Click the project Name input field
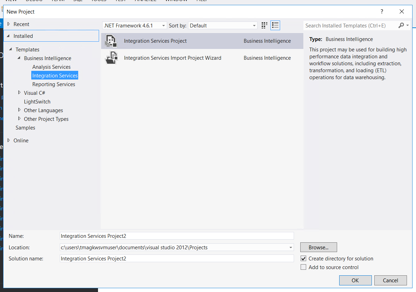416x292 pixels. (x=177, y=236)
